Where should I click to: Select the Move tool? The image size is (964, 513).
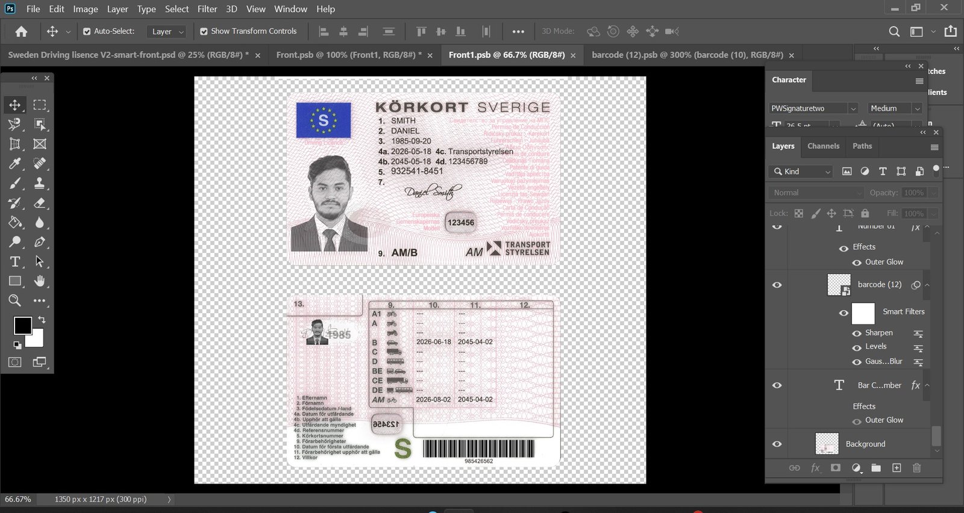click(x=14, y=105)
